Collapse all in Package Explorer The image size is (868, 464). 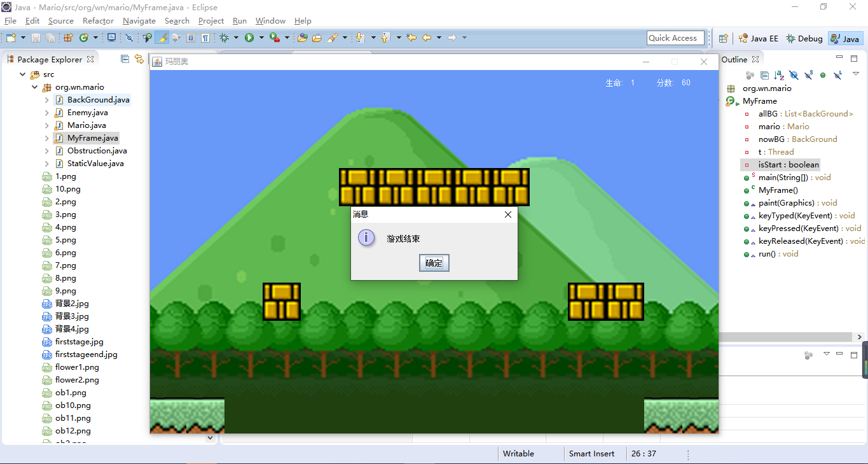pos(125,59)
